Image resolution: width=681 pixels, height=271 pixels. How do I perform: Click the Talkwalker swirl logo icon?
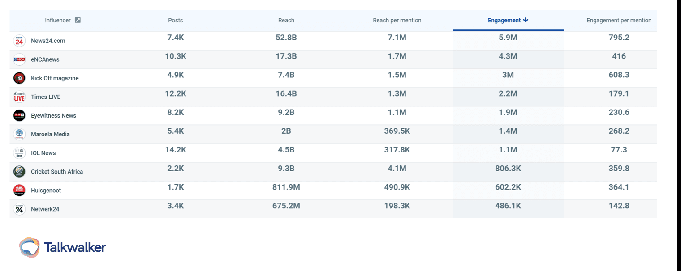click(29, 247)
